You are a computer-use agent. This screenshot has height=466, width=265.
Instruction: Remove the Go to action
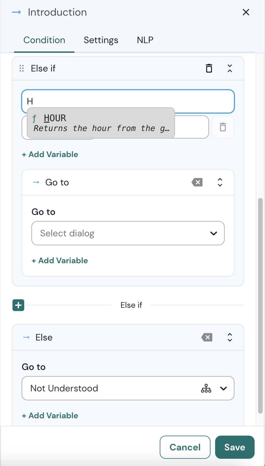tap(197, 183)
